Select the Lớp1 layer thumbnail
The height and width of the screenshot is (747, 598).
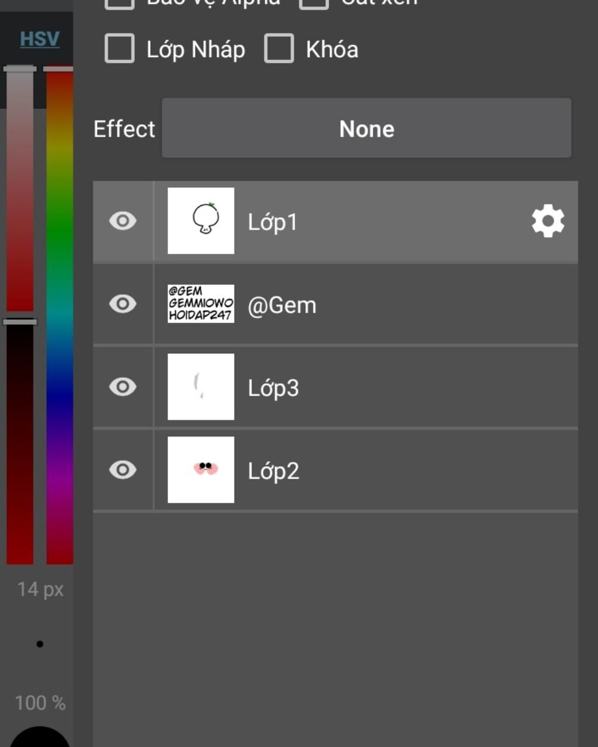(x=201, y=221)
